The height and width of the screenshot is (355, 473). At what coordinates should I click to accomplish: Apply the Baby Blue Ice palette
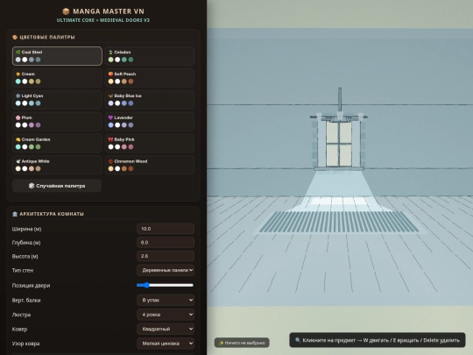pyautogui.click(x=149, y=100)
